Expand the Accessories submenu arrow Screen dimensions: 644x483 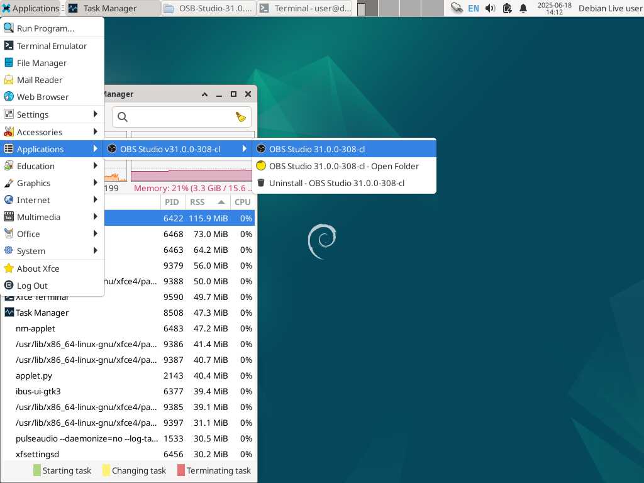coord(96,132)
